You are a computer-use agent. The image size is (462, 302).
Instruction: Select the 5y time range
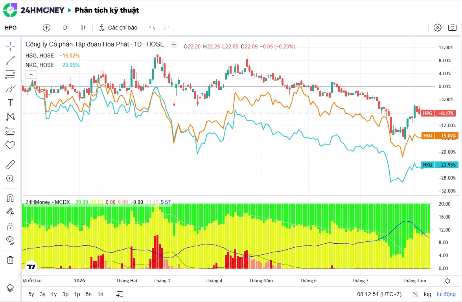pos(31,295)
